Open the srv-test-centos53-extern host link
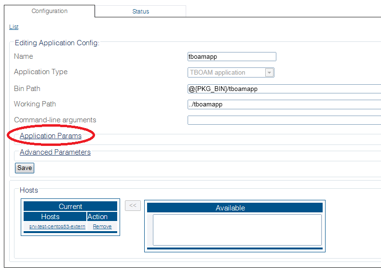The width and height of the screenshot is (381, 274). [x=57, y=226]
